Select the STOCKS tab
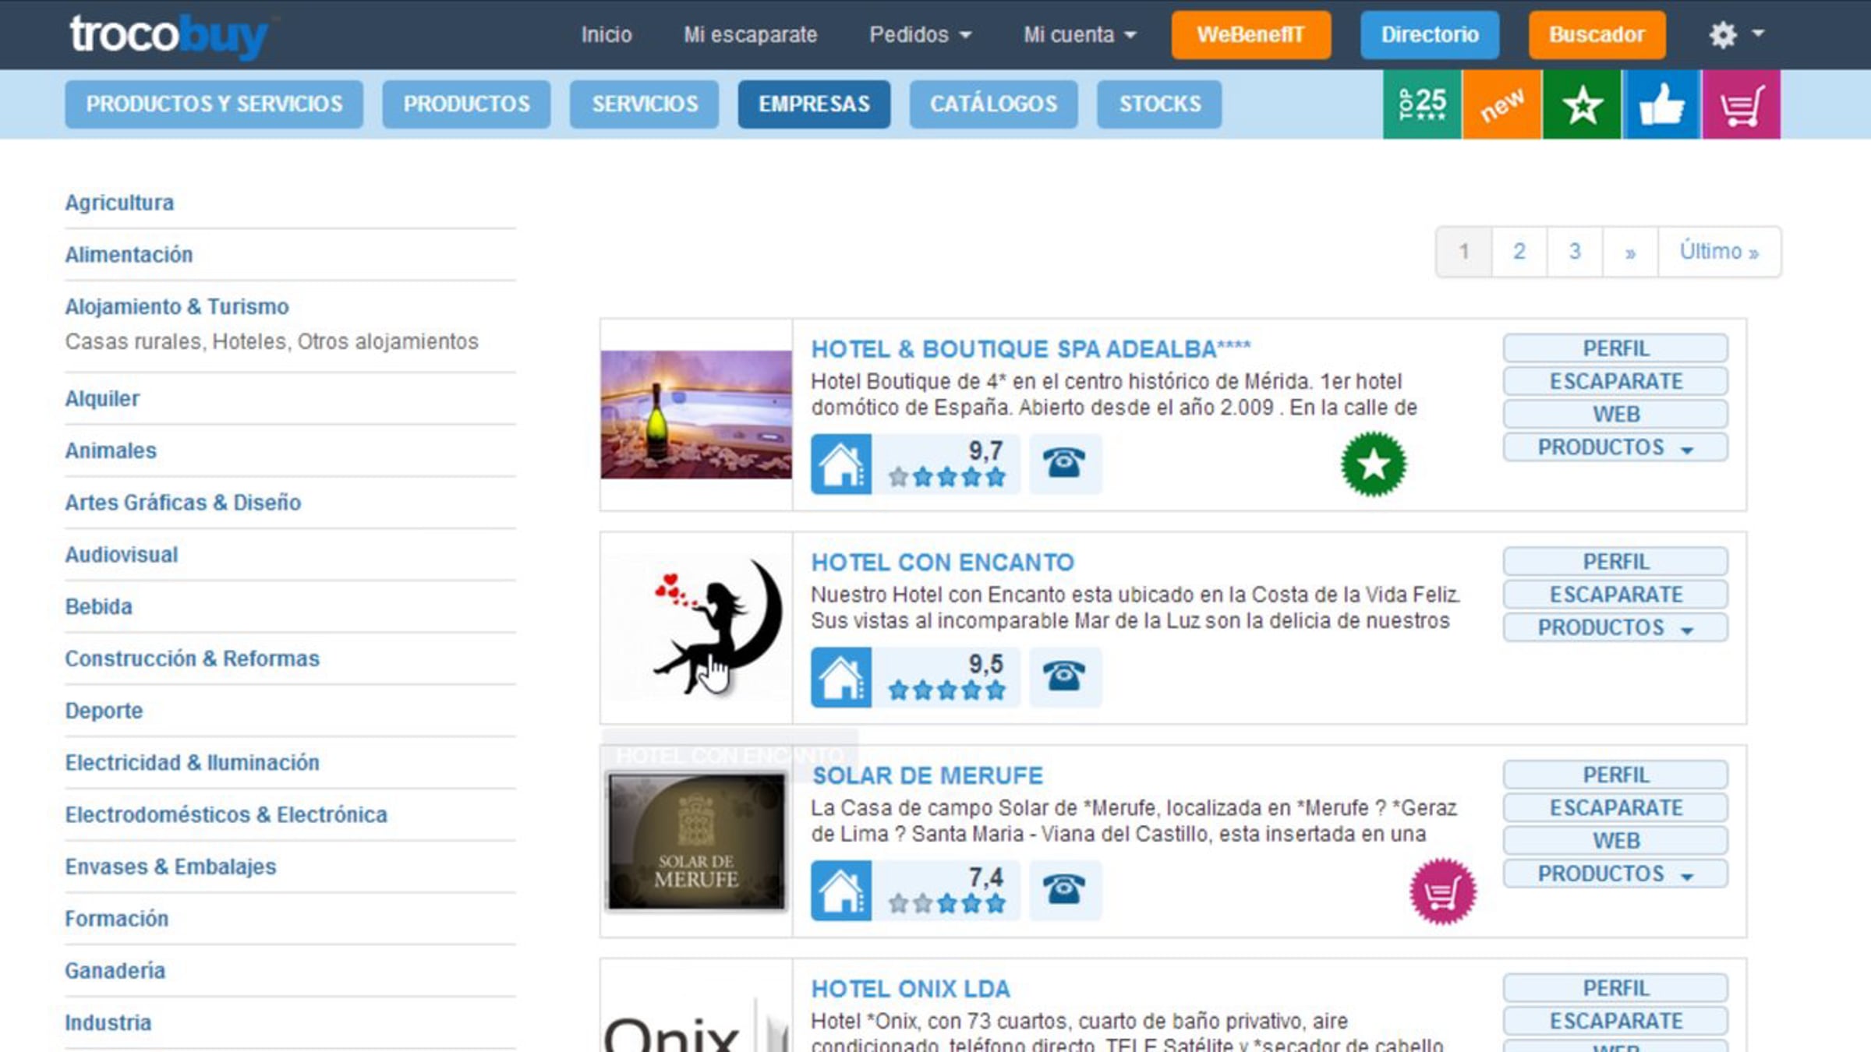This screenshot has width=1871, height=1052. tap(1159, 104)
